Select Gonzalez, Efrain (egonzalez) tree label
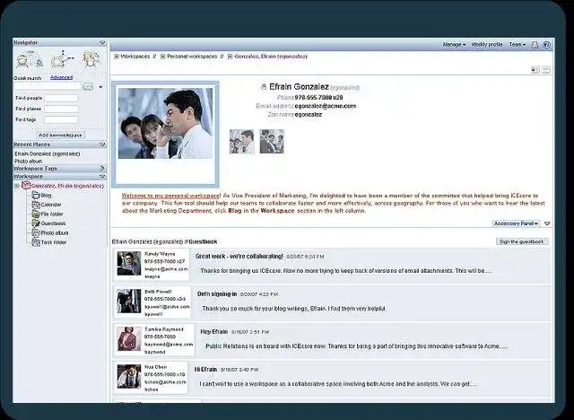Screen dimensions: 574x420 tap(67, 186)
